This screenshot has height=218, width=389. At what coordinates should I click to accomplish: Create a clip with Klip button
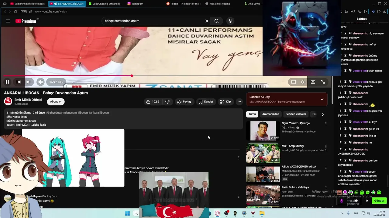(225, 102)
